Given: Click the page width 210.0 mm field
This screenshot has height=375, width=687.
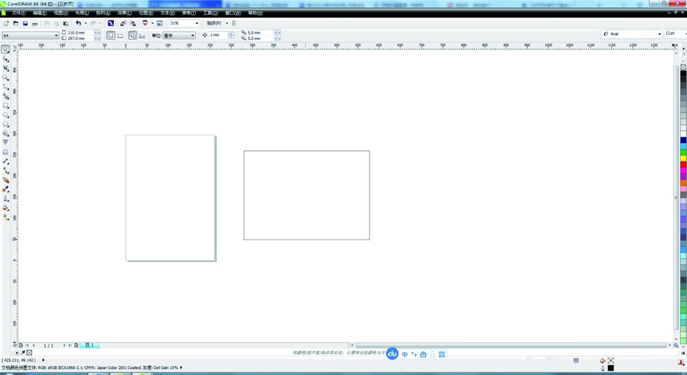Looking at the screenshot, I should [80, 32].
